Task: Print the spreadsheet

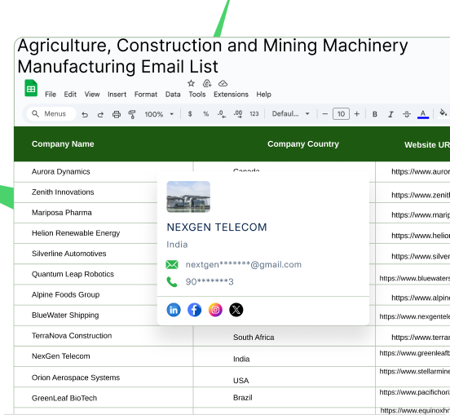Action: pos(117,114)
